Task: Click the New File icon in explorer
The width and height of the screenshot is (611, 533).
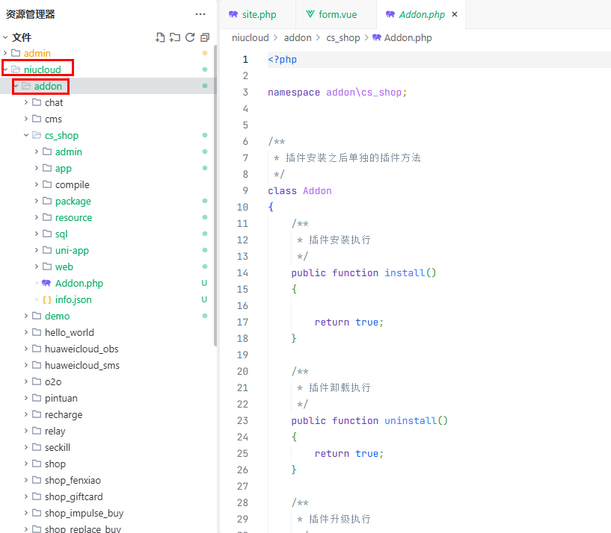Action: [160, 37]
